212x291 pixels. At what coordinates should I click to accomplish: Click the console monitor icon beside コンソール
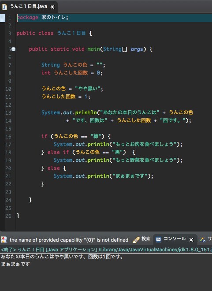pyautogui.click(x=158, y=239)
